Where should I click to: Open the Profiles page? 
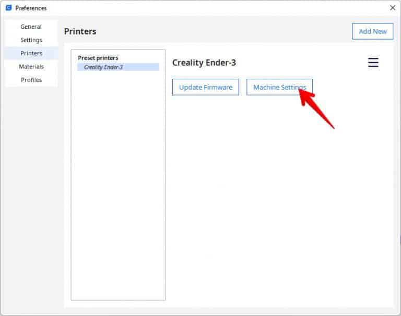pyautogui.click(x=31, y=80)
